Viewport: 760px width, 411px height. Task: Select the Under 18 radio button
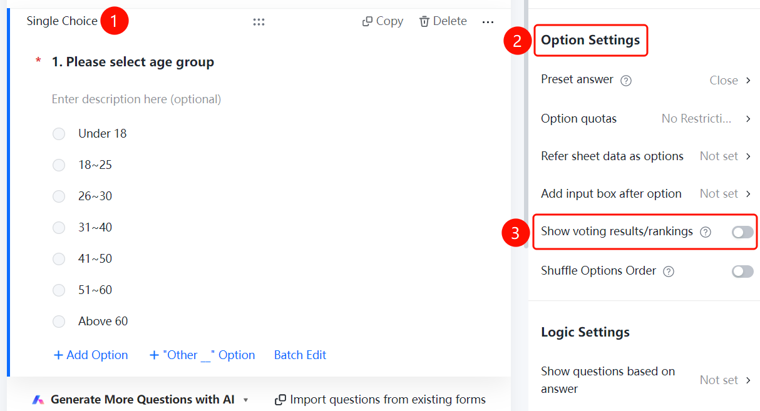click(59, 134)
